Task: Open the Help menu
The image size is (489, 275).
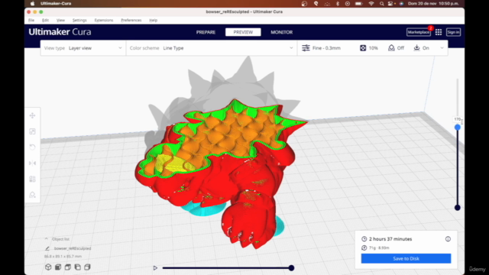Action: point(153,21)
